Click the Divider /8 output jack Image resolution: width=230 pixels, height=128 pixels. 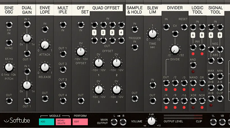tap(175, 101)
